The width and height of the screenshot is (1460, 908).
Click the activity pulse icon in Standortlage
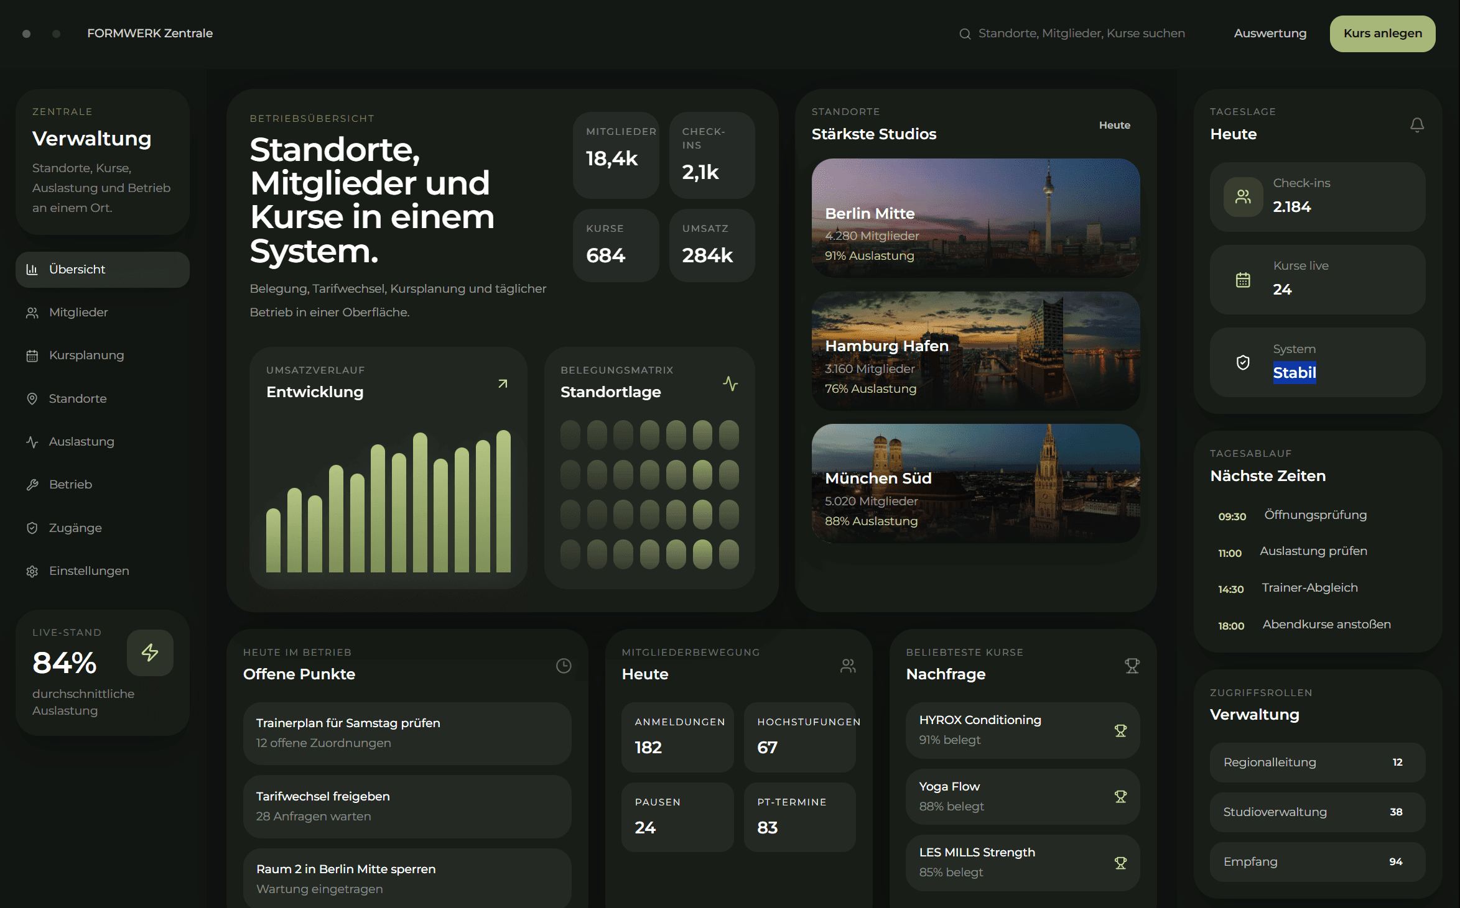[x=730, y=384]
